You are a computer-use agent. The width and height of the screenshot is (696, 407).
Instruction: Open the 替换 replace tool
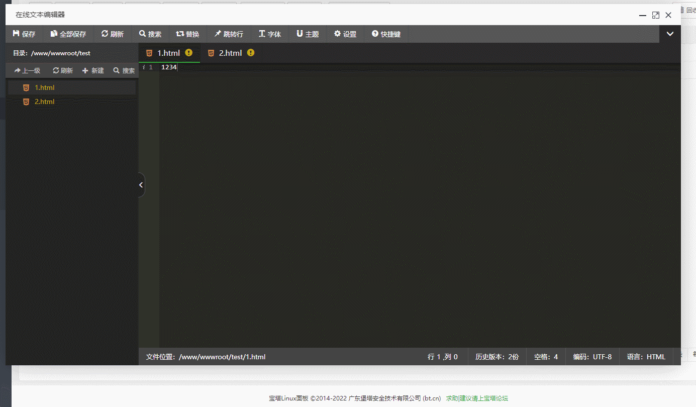(x=187, y=34)
